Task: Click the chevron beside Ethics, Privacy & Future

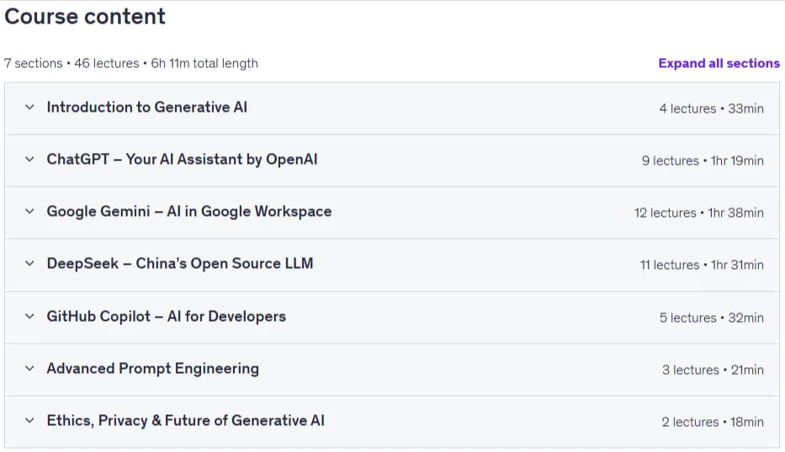Action: pos(29,421)
